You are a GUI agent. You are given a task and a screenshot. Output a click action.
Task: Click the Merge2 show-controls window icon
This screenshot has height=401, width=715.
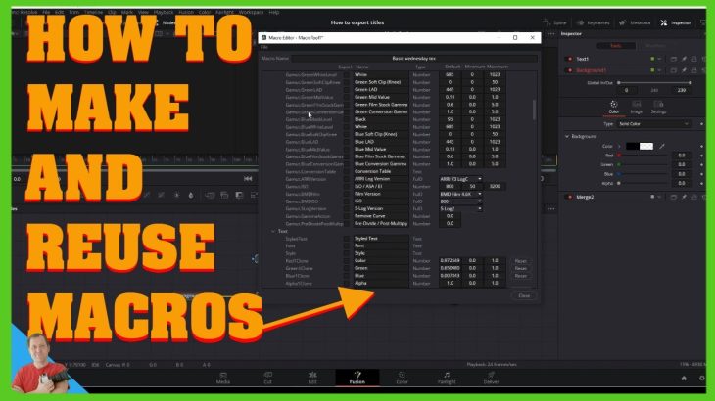pyautogui.click(x=674, y=197)
